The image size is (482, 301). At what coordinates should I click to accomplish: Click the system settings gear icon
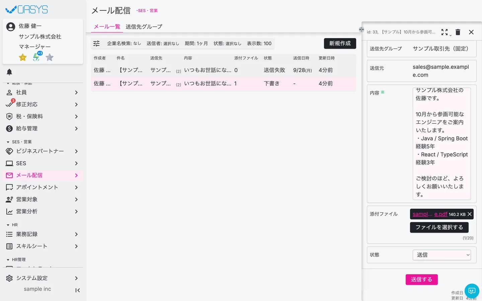pos(9,278)
